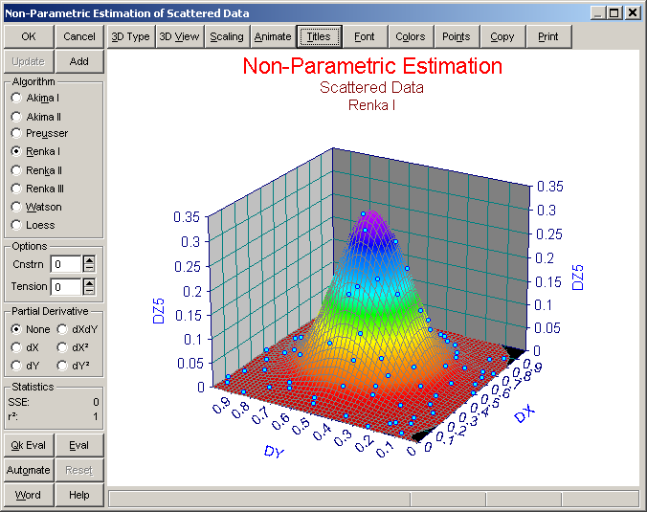Open the Scaling options
Image resolution: width=647 pixels, height=512 pixels.
227,36
